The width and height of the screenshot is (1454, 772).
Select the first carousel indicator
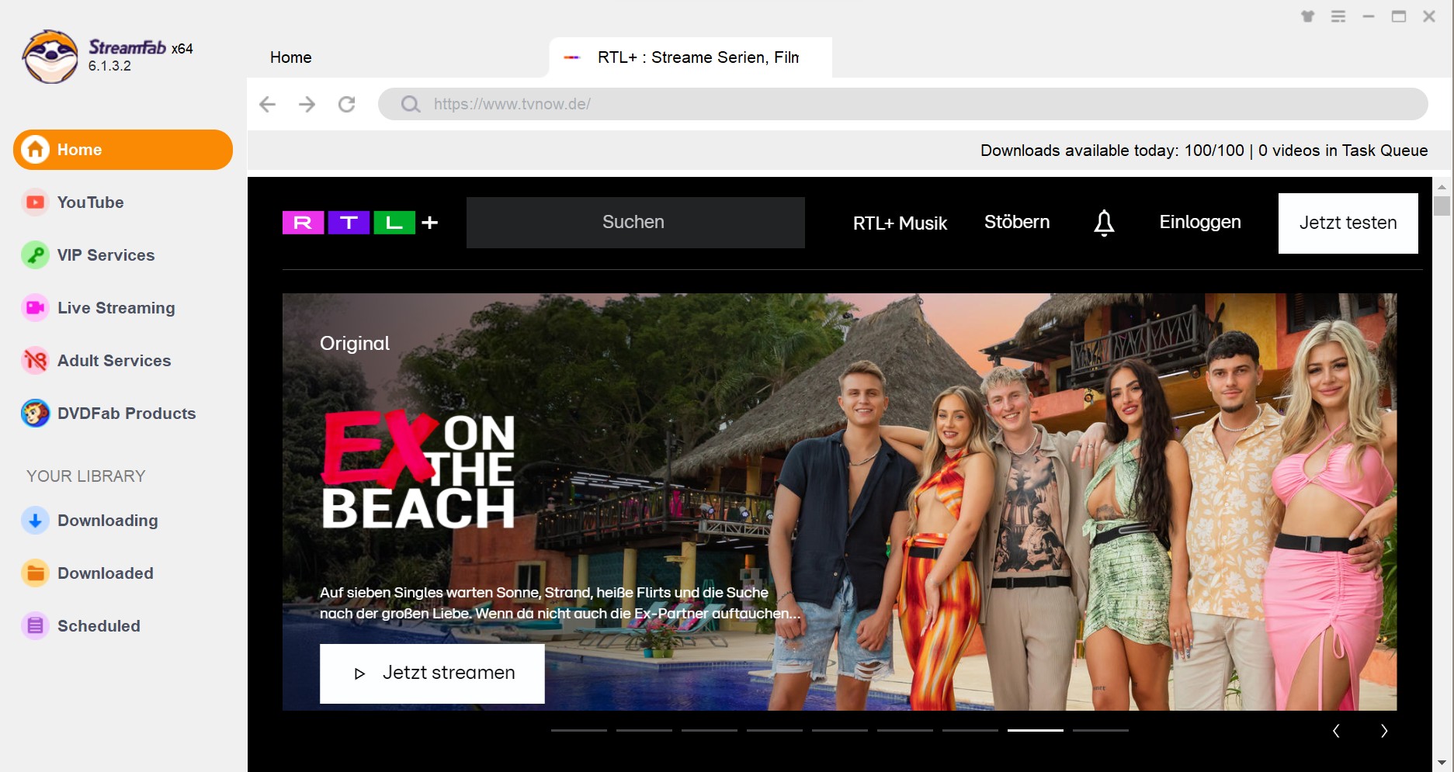pos(579,730)
